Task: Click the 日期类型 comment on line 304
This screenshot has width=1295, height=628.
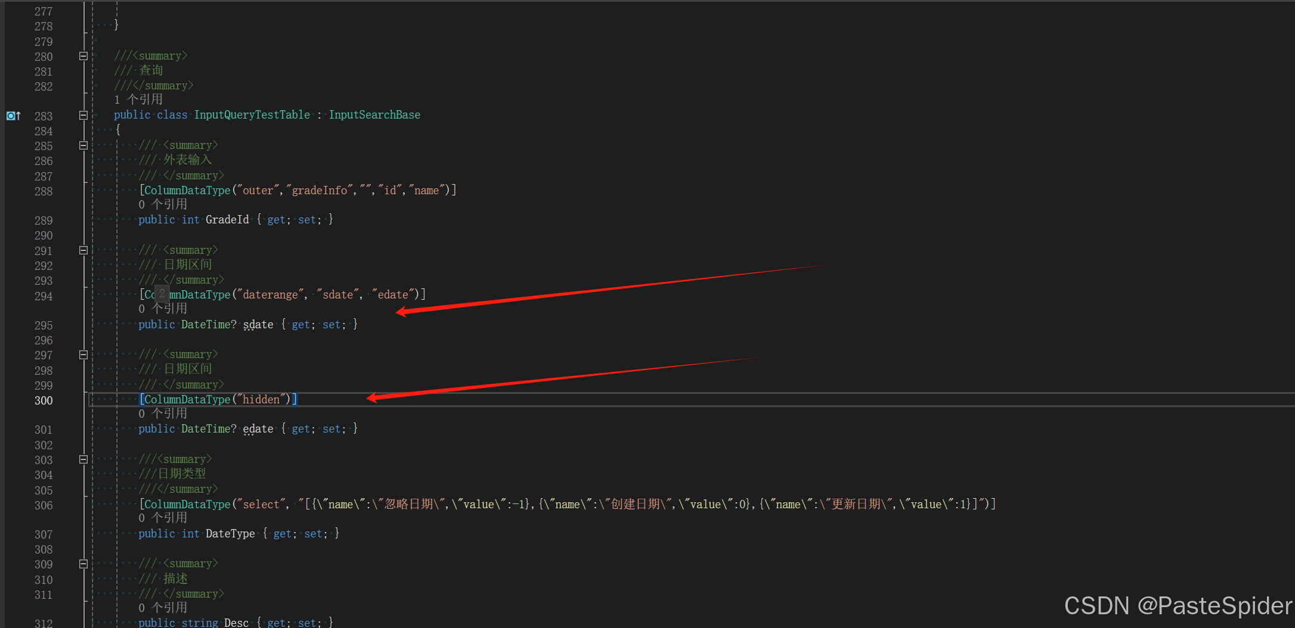Action: tap(181, 474)
